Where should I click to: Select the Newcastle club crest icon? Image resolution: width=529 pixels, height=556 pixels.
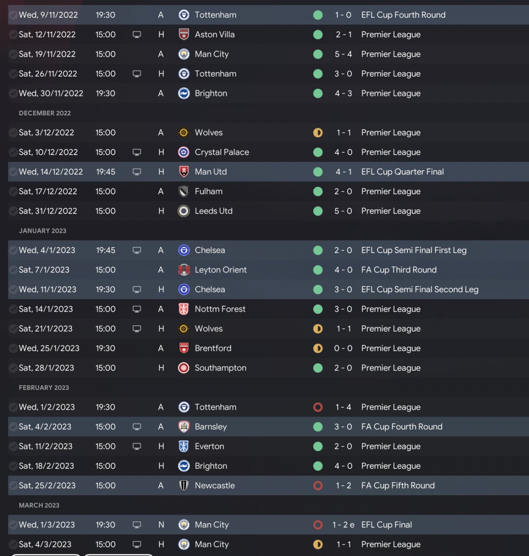pyautogui.click(x=184, y=486)
